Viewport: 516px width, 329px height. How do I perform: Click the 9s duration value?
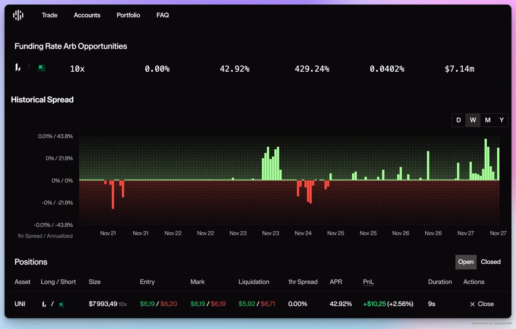pos(432,304)
